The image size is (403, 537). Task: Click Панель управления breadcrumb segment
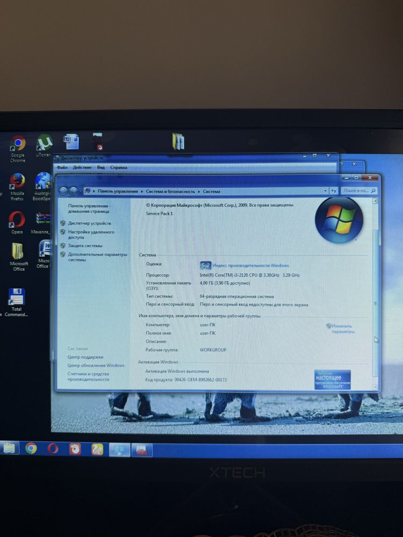pyautogui.click(x=118, y=191)
